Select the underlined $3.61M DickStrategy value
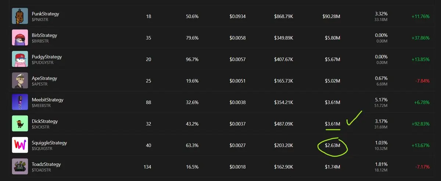 [332, 124]
